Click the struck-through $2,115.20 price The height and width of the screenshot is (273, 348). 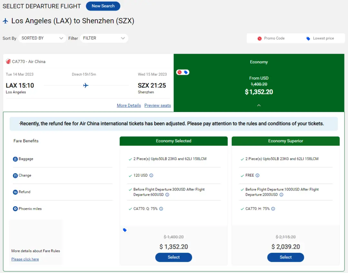(x=285, y=237)
